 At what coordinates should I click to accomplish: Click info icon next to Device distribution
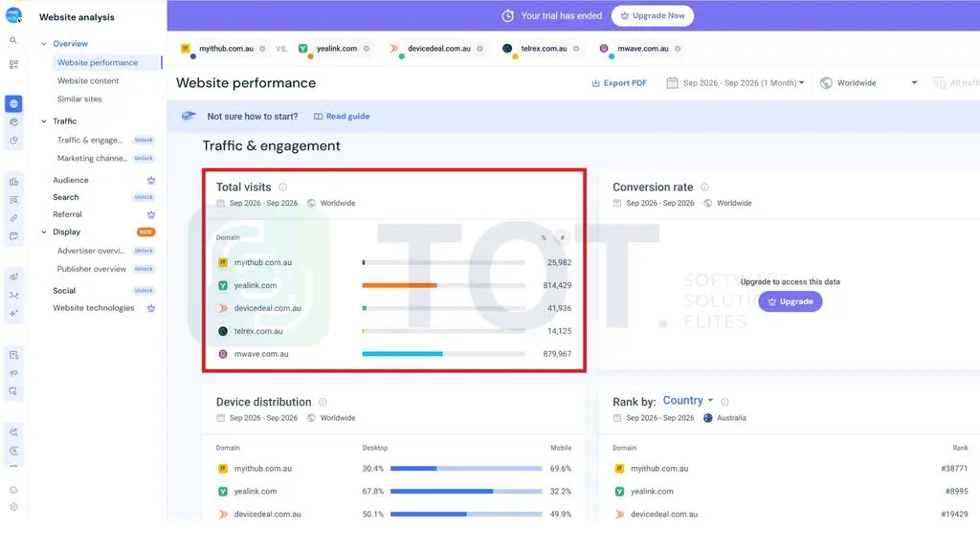coord(323,403)
